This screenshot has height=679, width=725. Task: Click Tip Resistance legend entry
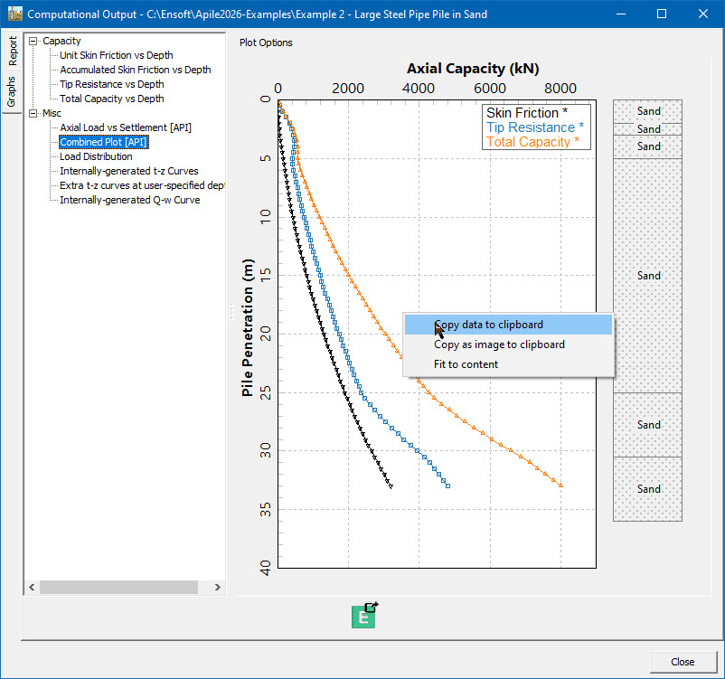click(534, 127)
